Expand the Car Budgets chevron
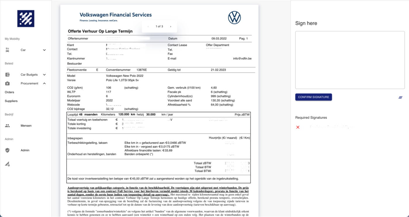The image size is (409, 217). pos(44,75)
